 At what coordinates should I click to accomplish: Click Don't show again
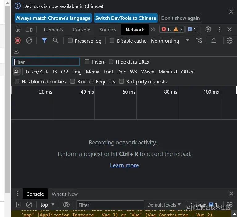click(x=181, y=18)
